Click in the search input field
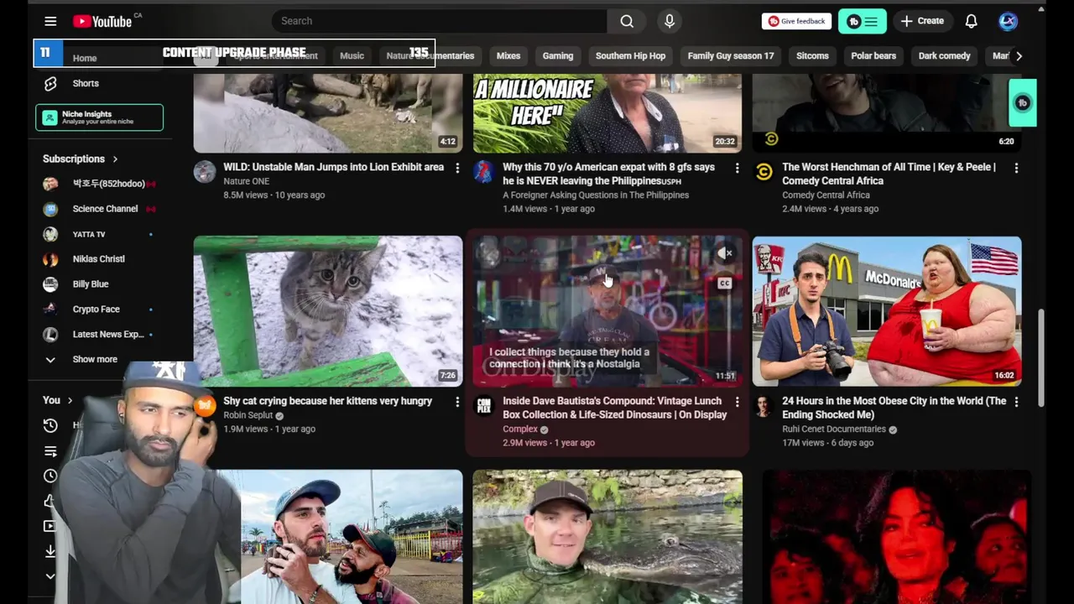Viewport: 1074px width, 604px height. click(x=439, y=21)
